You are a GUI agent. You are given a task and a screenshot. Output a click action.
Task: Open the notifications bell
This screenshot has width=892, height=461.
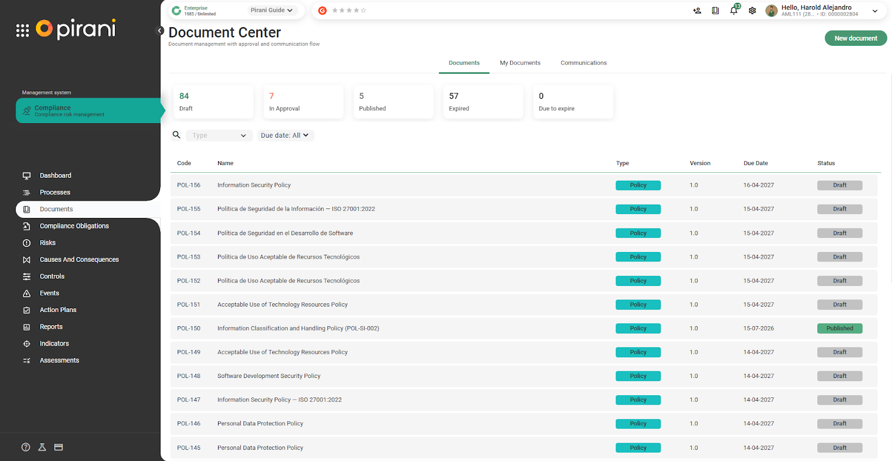tap(734, 11)
